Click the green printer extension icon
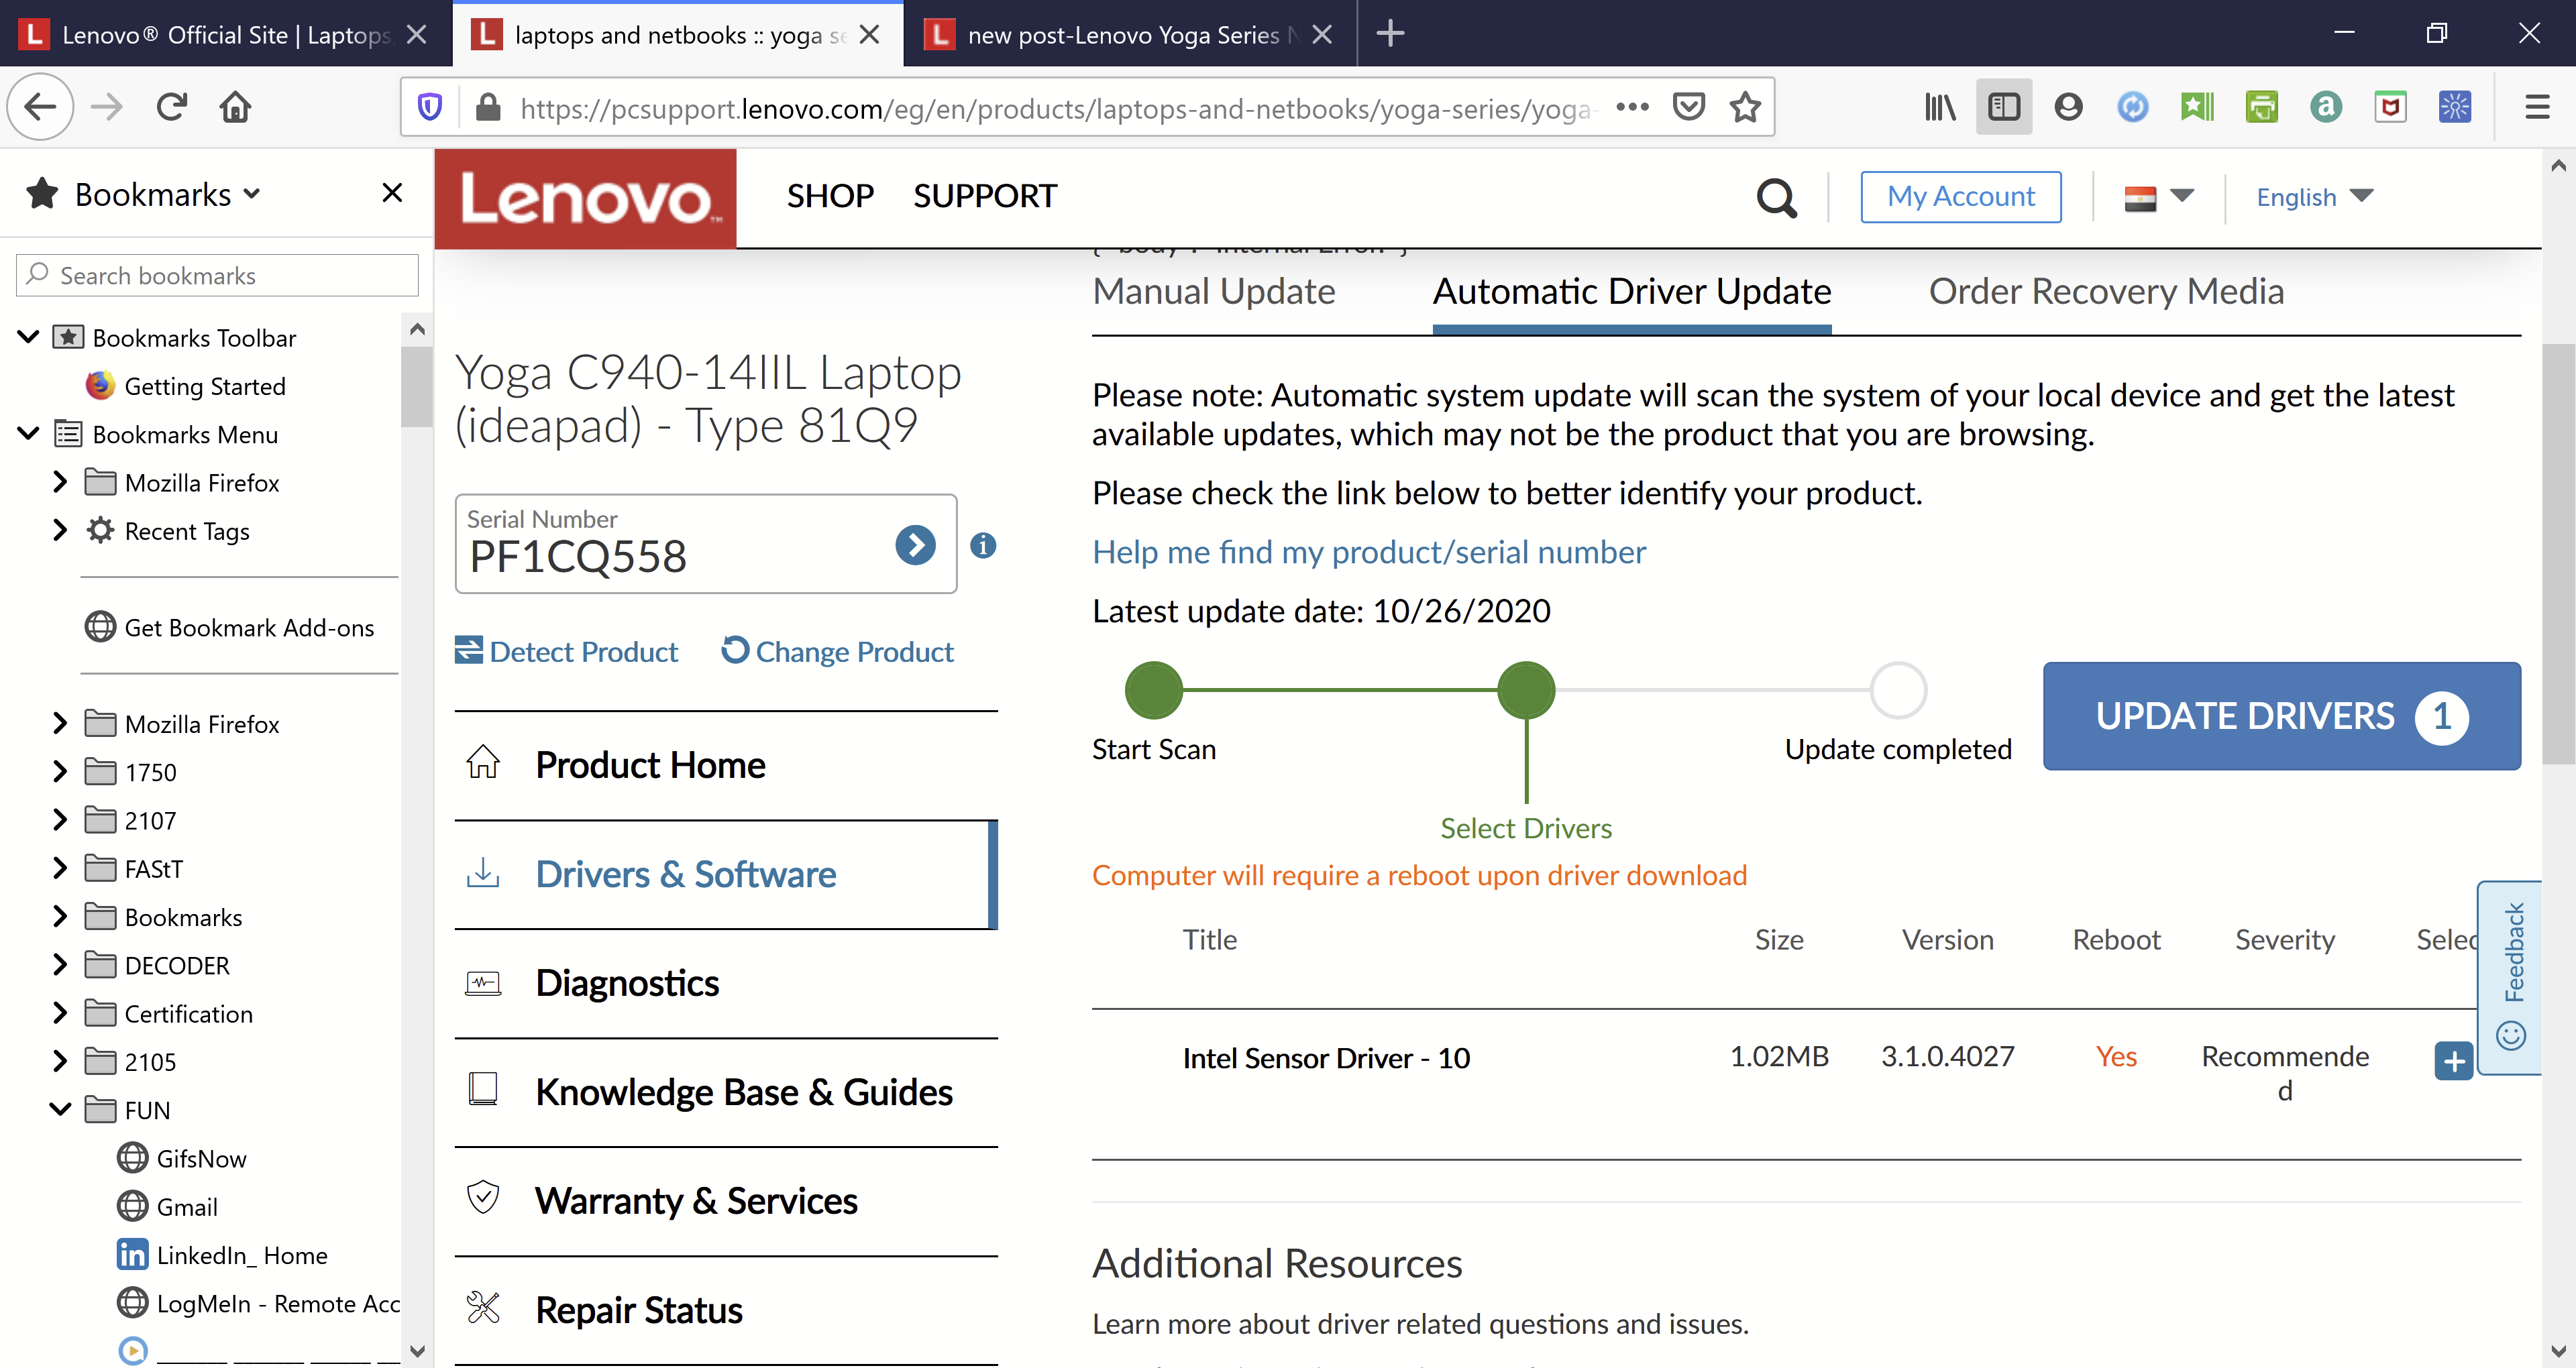The height and width of the screenshot is (1368, 2576). click(x=2262, y=107)
